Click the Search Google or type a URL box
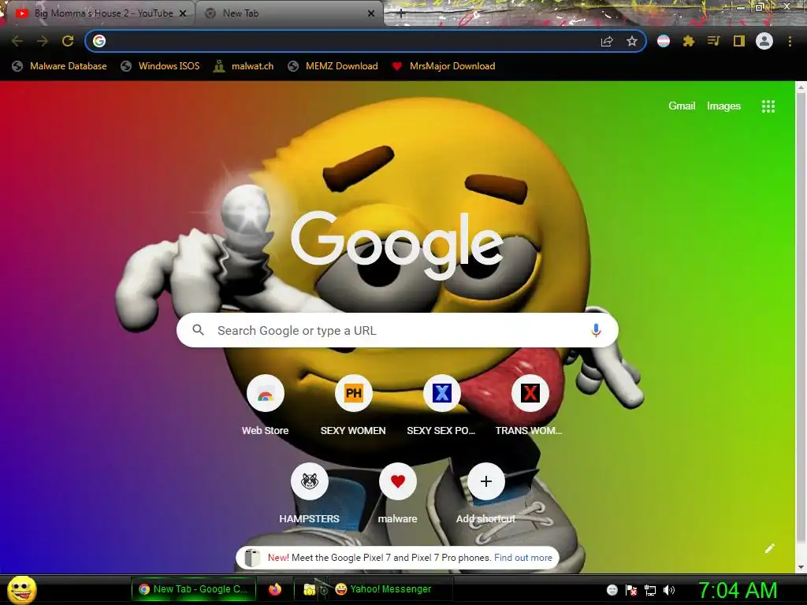Screen dimensions: 807x605 point(397,330)
